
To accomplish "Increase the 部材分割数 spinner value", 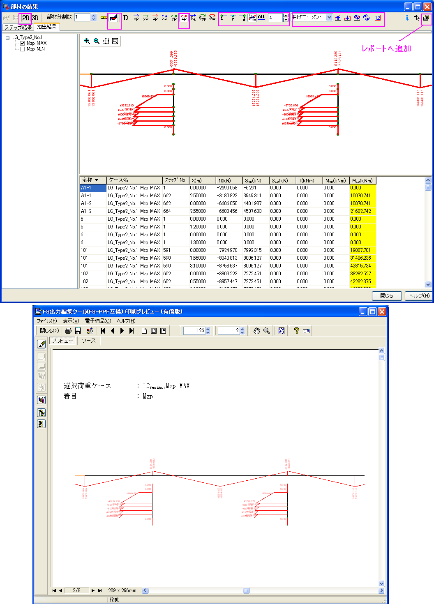I will coord(94,16).
